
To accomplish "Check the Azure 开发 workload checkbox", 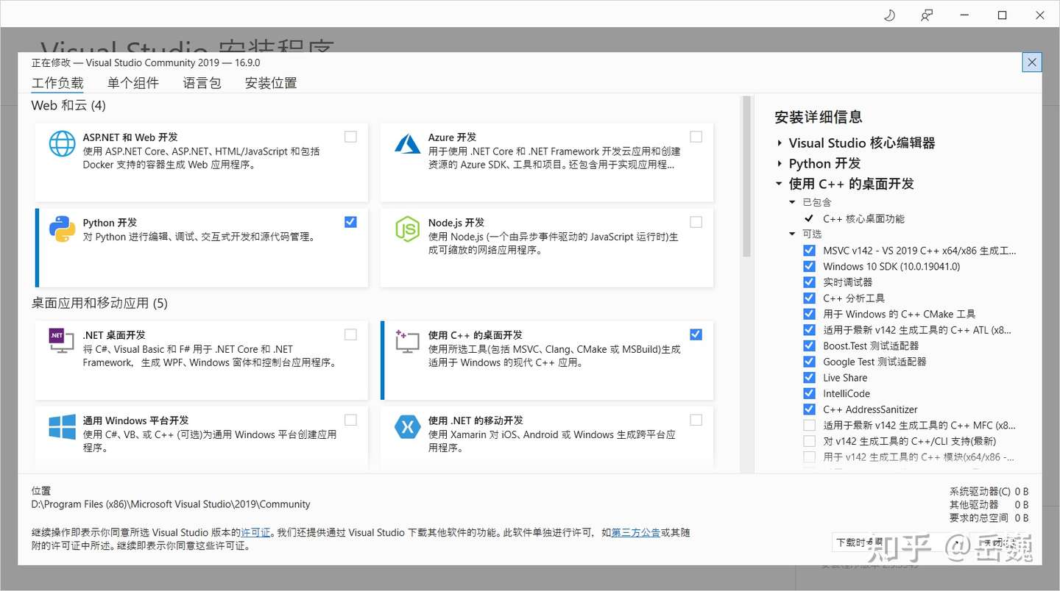I will (x=696, y=137).
